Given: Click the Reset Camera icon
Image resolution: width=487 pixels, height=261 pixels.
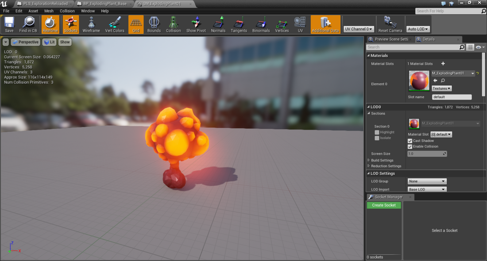Looking at the screenshot, I should coord(390,25).
